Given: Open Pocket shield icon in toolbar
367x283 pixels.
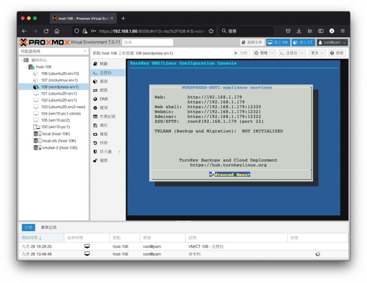Looking at the screenshot, I should (x=288, y=31).
